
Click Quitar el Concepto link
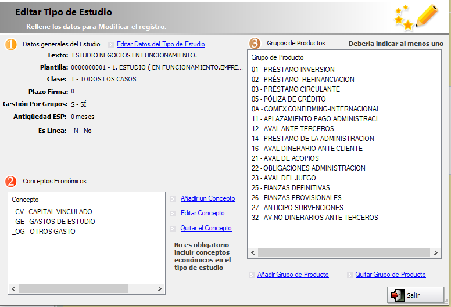coord(206,228)
